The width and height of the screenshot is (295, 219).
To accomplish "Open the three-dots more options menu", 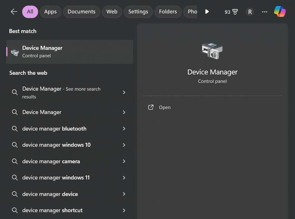I will pyautogui.click(x=264, y=12).
